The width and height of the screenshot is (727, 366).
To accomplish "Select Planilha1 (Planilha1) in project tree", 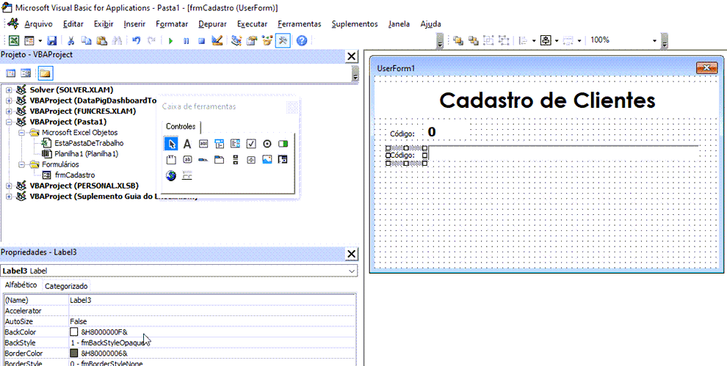I will (86, 154).
